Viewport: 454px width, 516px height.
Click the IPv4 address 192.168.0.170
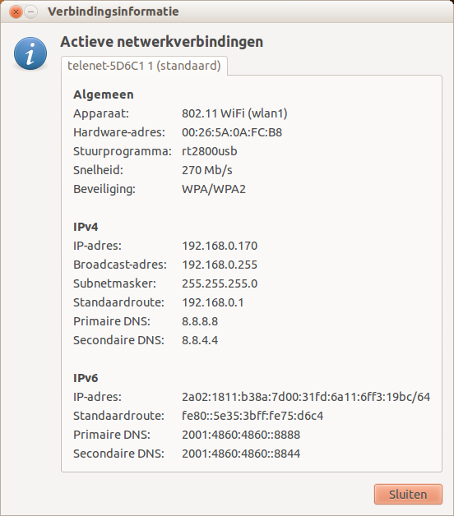click(220, 246)
